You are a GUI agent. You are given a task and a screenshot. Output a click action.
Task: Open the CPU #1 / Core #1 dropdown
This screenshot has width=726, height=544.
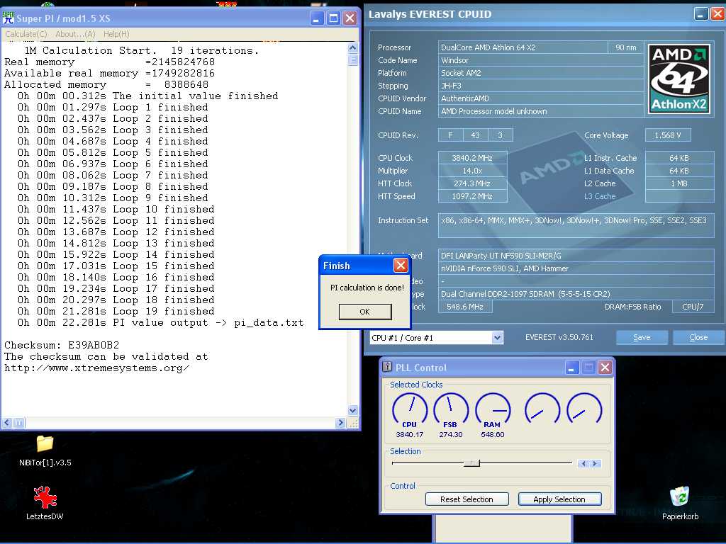pyautogui.click(x=436, y=338)
